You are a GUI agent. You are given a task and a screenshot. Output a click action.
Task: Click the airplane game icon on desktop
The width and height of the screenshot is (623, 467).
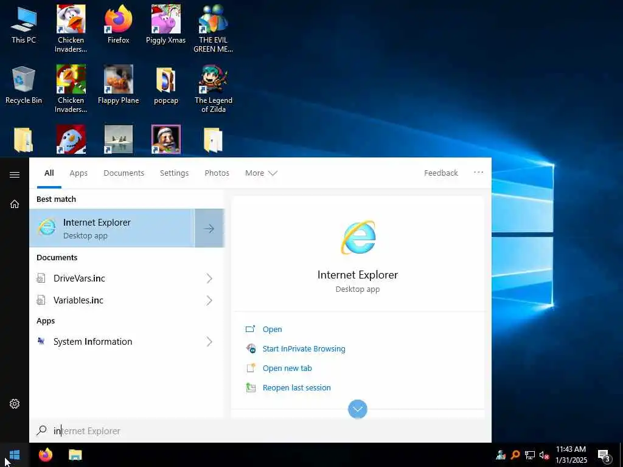119,139
